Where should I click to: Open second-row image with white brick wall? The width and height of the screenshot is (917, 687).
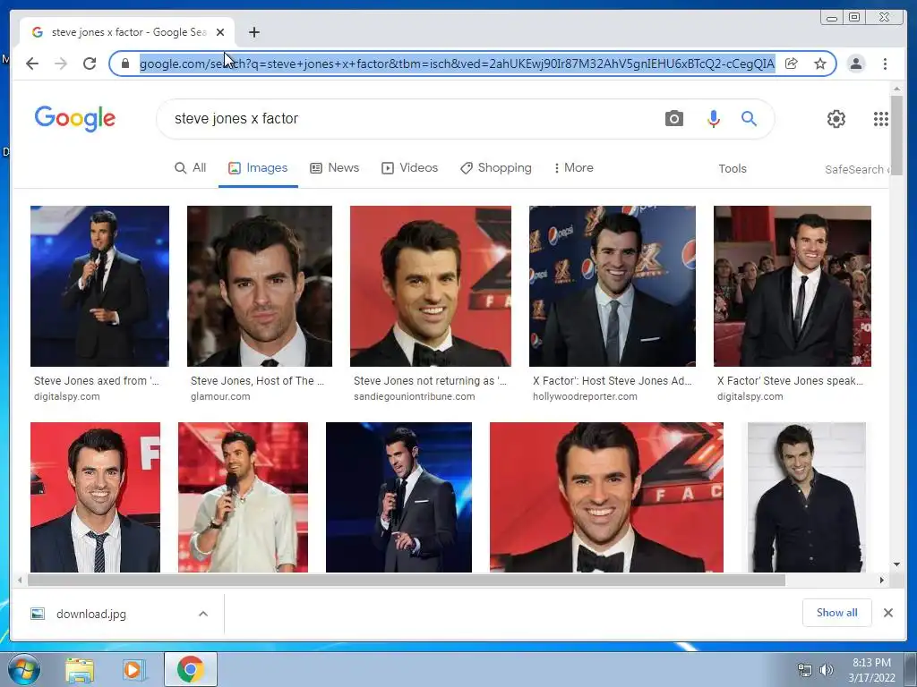(807, 497)
